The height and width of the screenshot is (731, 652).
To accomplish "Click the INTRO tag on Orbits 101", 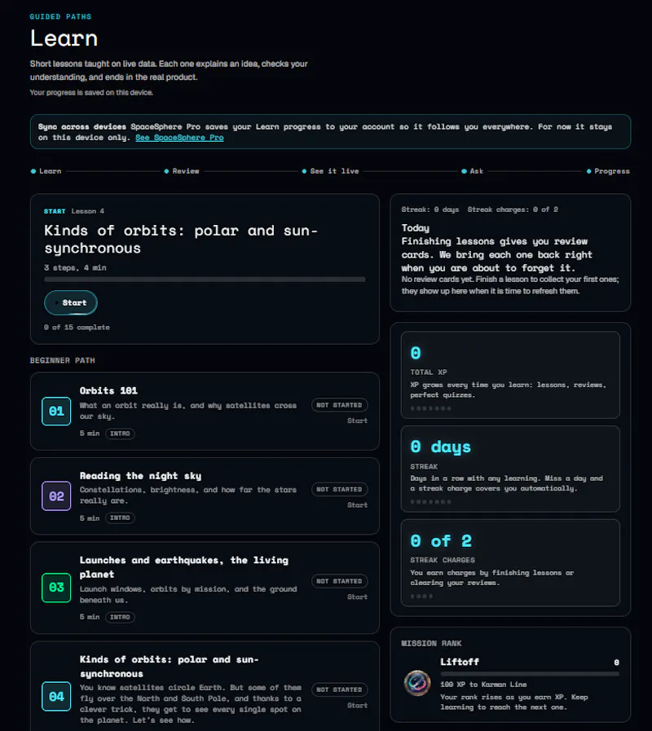I will pyautogui.click(x=120, y=434).
